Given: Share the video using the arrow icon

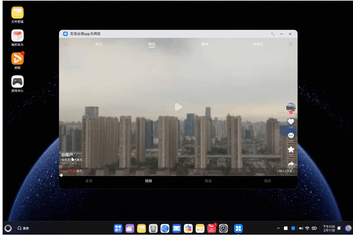Looking at the screenshot, I should (x=291, y=164).
